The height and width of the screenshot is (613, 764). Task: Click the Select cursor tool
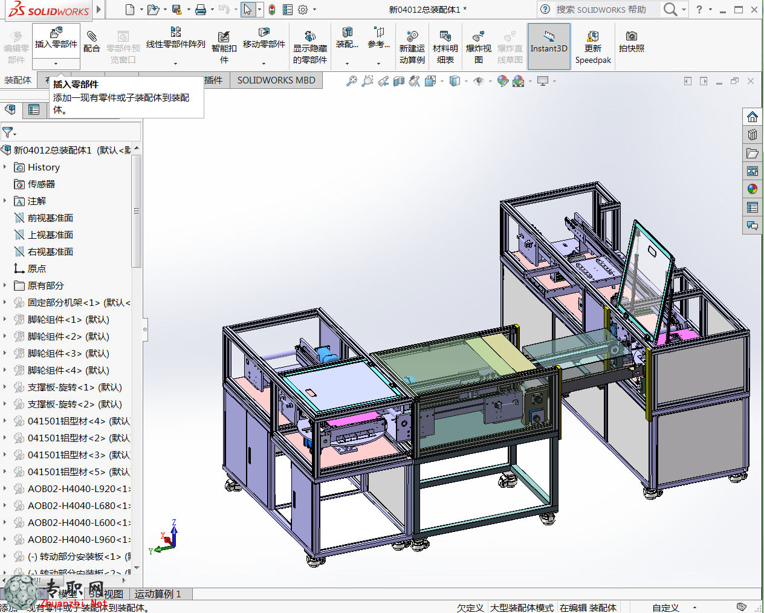[248, 10]
